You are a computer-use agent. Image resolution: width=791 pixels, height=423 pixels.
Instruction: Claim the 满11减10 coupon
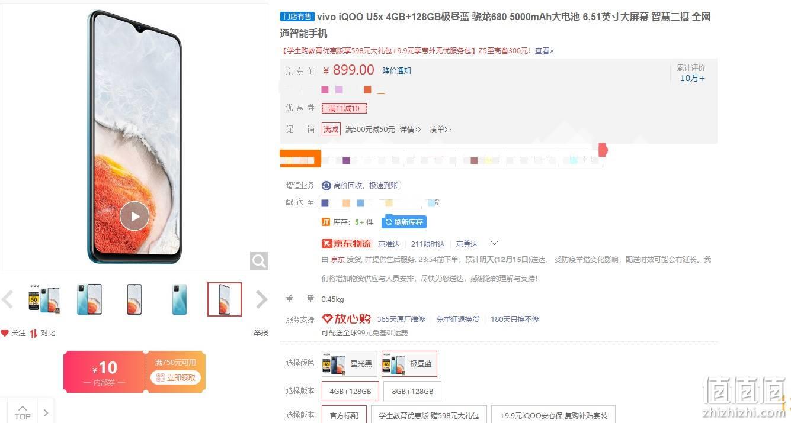tap(344, 108)
